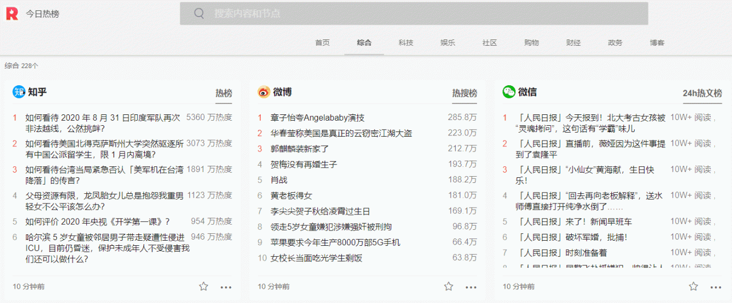Open more options on 微博 card
The width and height of the screenshot is (732, 303).
coord(471,287)
